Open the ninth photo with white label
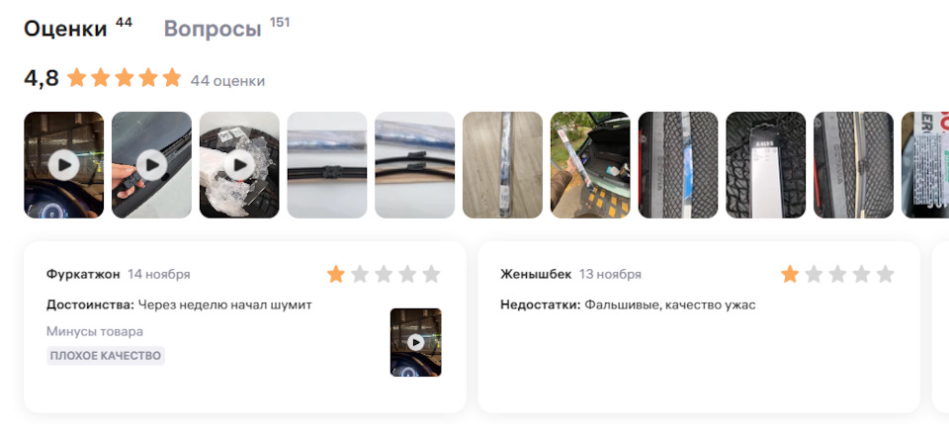 [x=765, y=165]
